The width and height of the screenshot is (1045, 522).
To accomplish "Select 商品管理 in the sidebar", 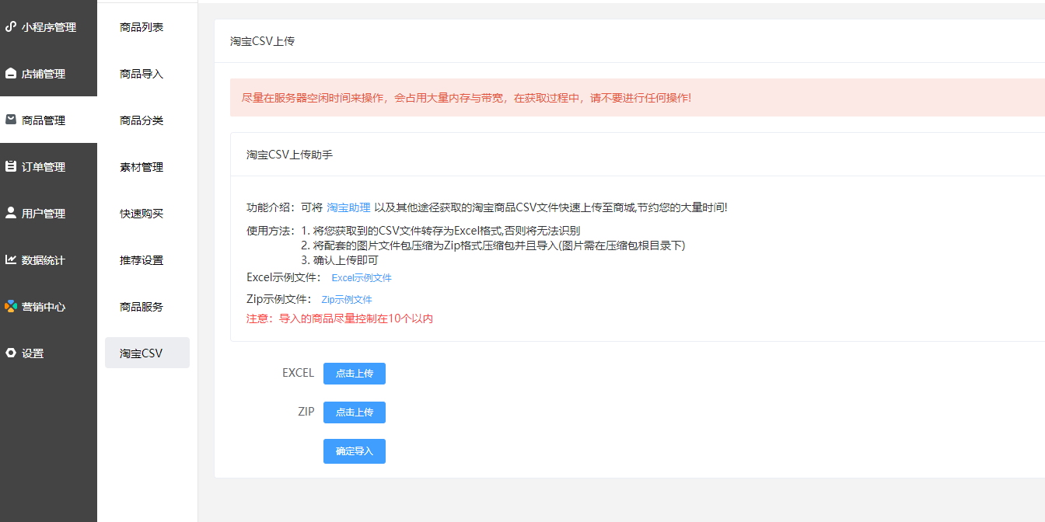I will click(x=48, y=120).
